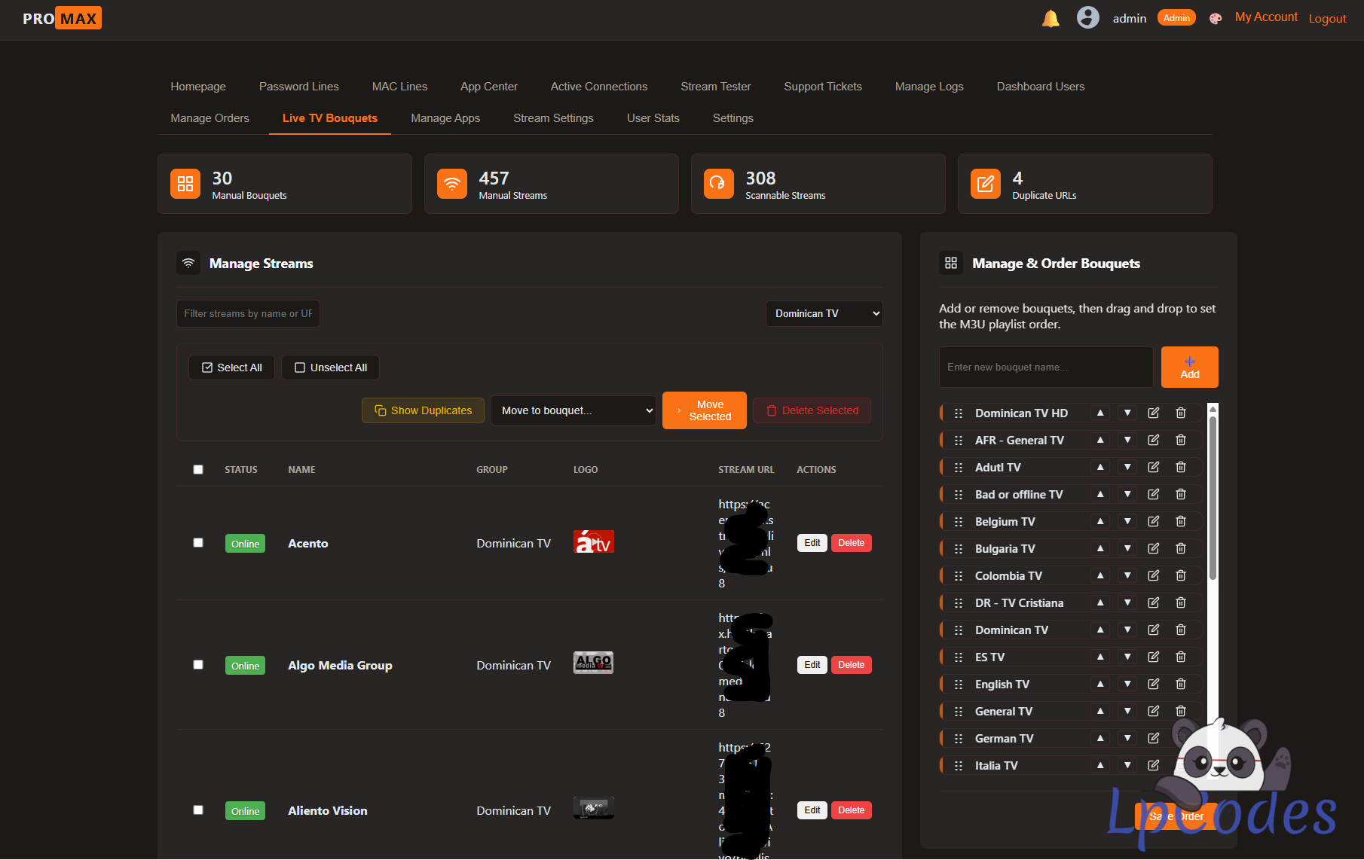This screenshot has height=860, width=1364.
Task: Move Colombia TV bouquet down
Action: click(1127, 575)
